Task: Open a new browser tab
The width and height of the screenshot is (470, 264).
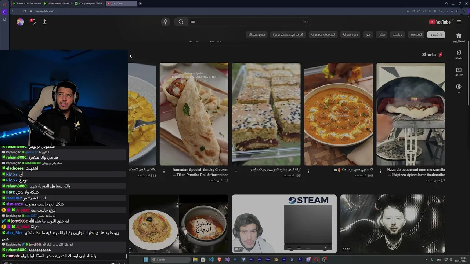Action: click(140, 3)
